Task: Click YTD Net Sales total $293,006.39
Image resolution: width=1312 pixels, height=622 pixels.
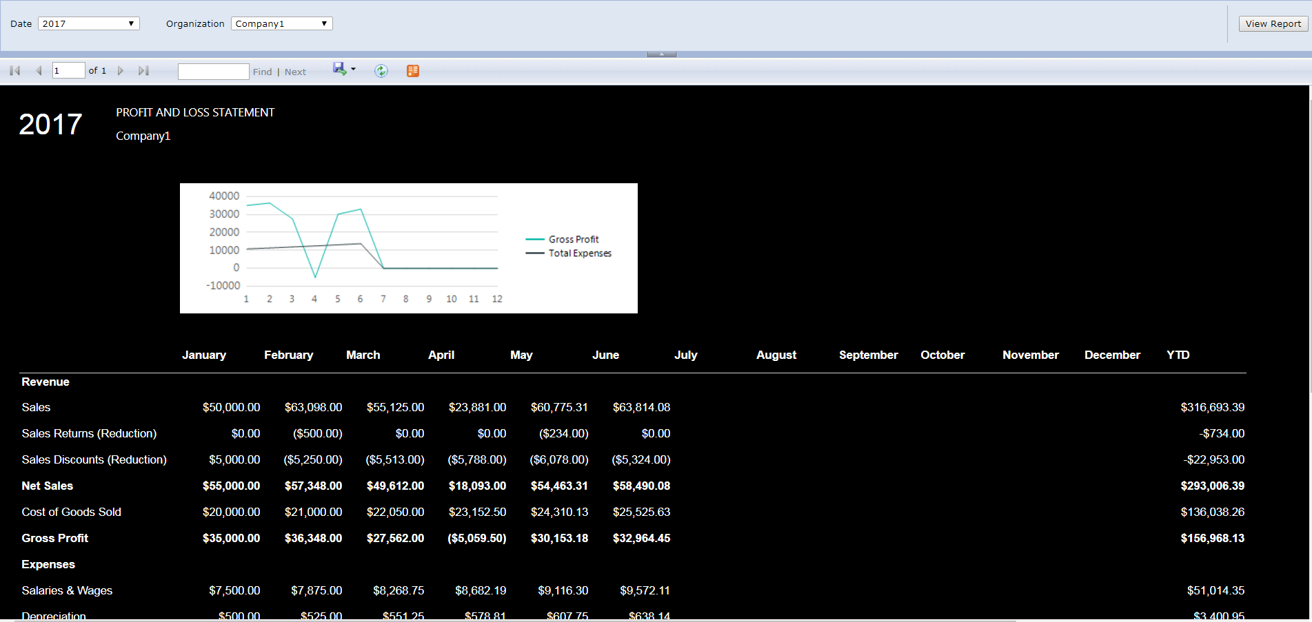Action: 1212,486
